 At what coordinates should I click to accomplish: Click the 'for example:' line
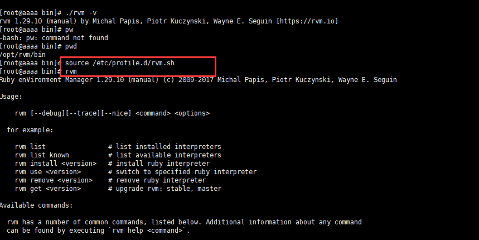pos(30,130)
